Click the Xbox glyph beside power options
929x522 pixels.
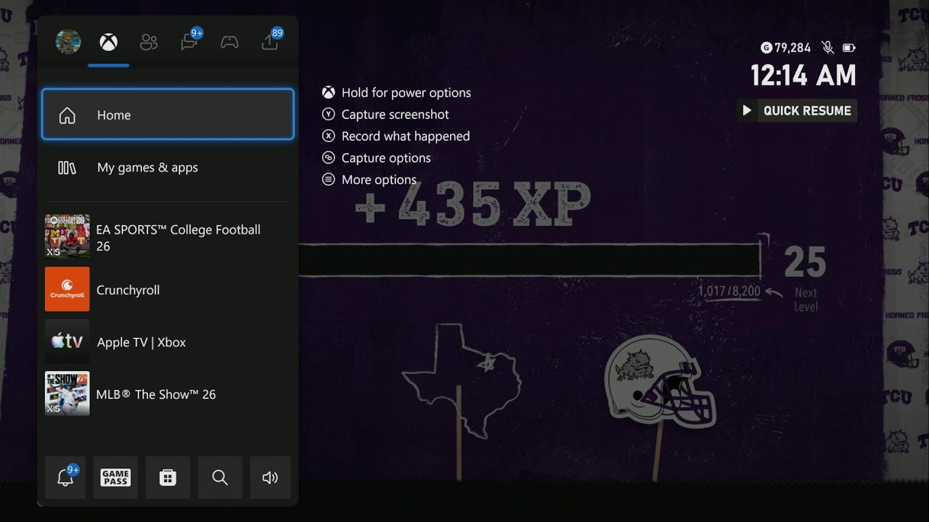coord(329,93)
